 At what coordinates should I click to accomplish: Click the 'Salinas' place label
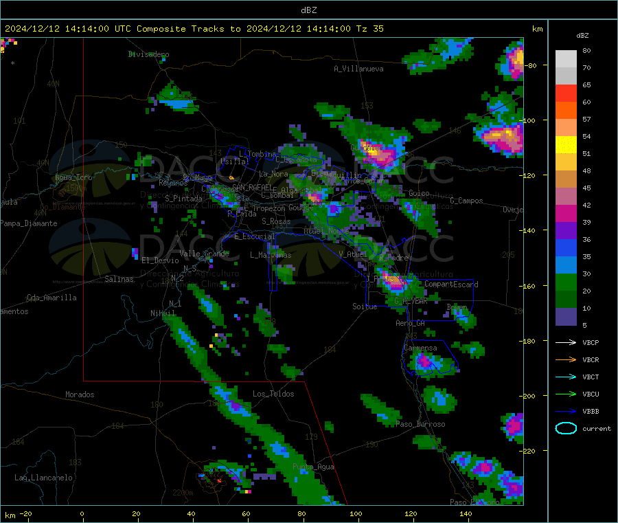point(119,279)
